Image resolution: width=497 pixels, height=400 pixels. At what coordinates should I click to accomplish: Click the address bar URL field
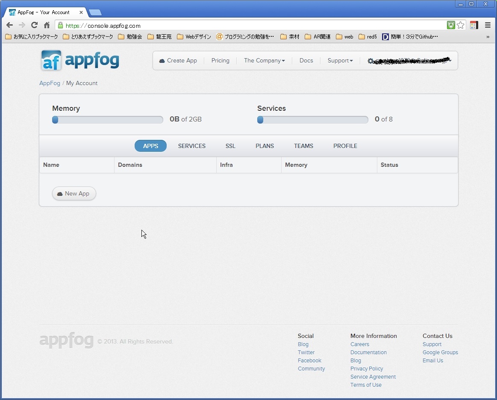pyautogui.click(x=250, y=25)
